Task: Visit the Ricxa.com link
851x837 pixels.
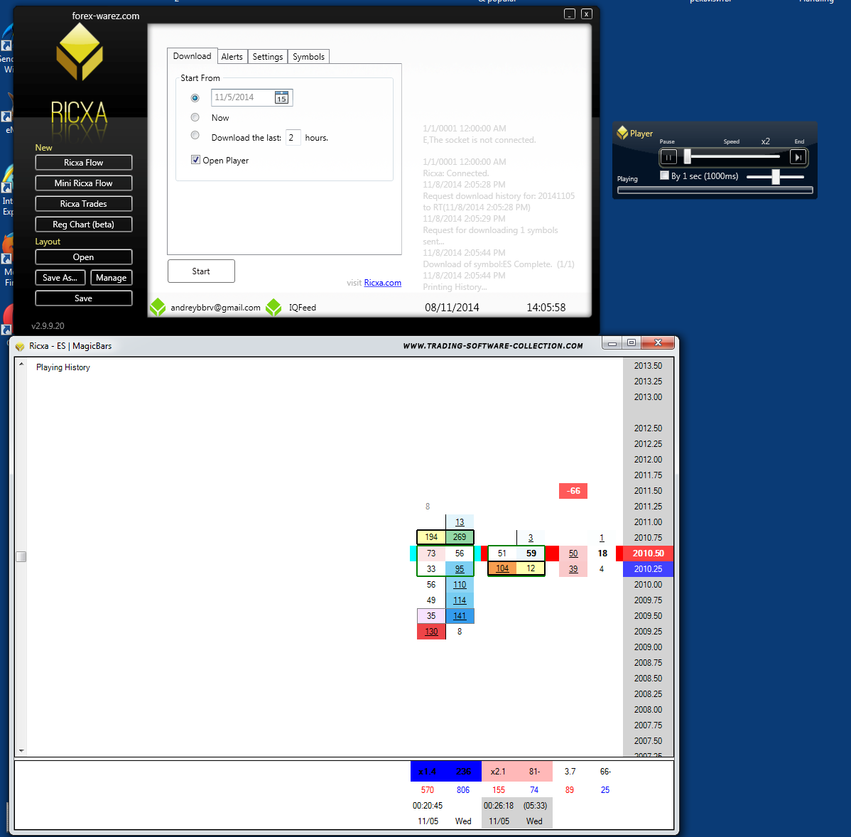Action: [382, 283]
